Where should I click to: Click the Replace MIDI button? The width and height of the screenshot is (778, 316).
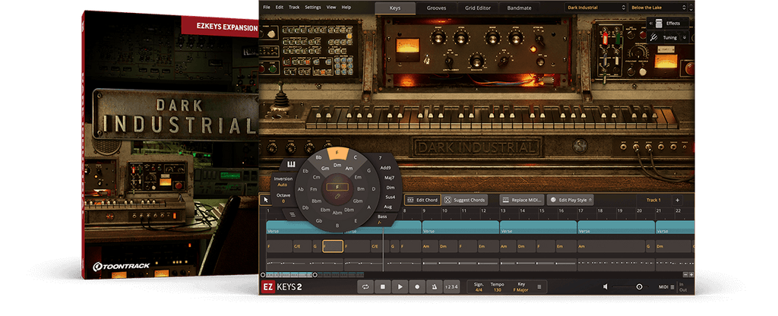tap(522, 200)
